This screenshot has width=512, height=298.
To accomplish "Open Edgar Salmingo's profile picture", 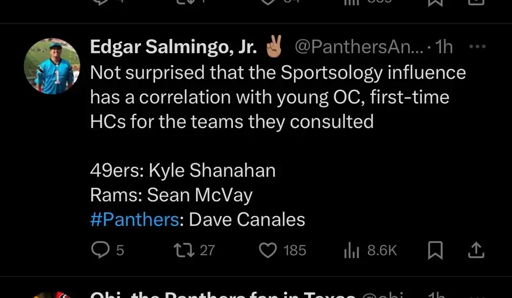I will click(x=52, y=66).
